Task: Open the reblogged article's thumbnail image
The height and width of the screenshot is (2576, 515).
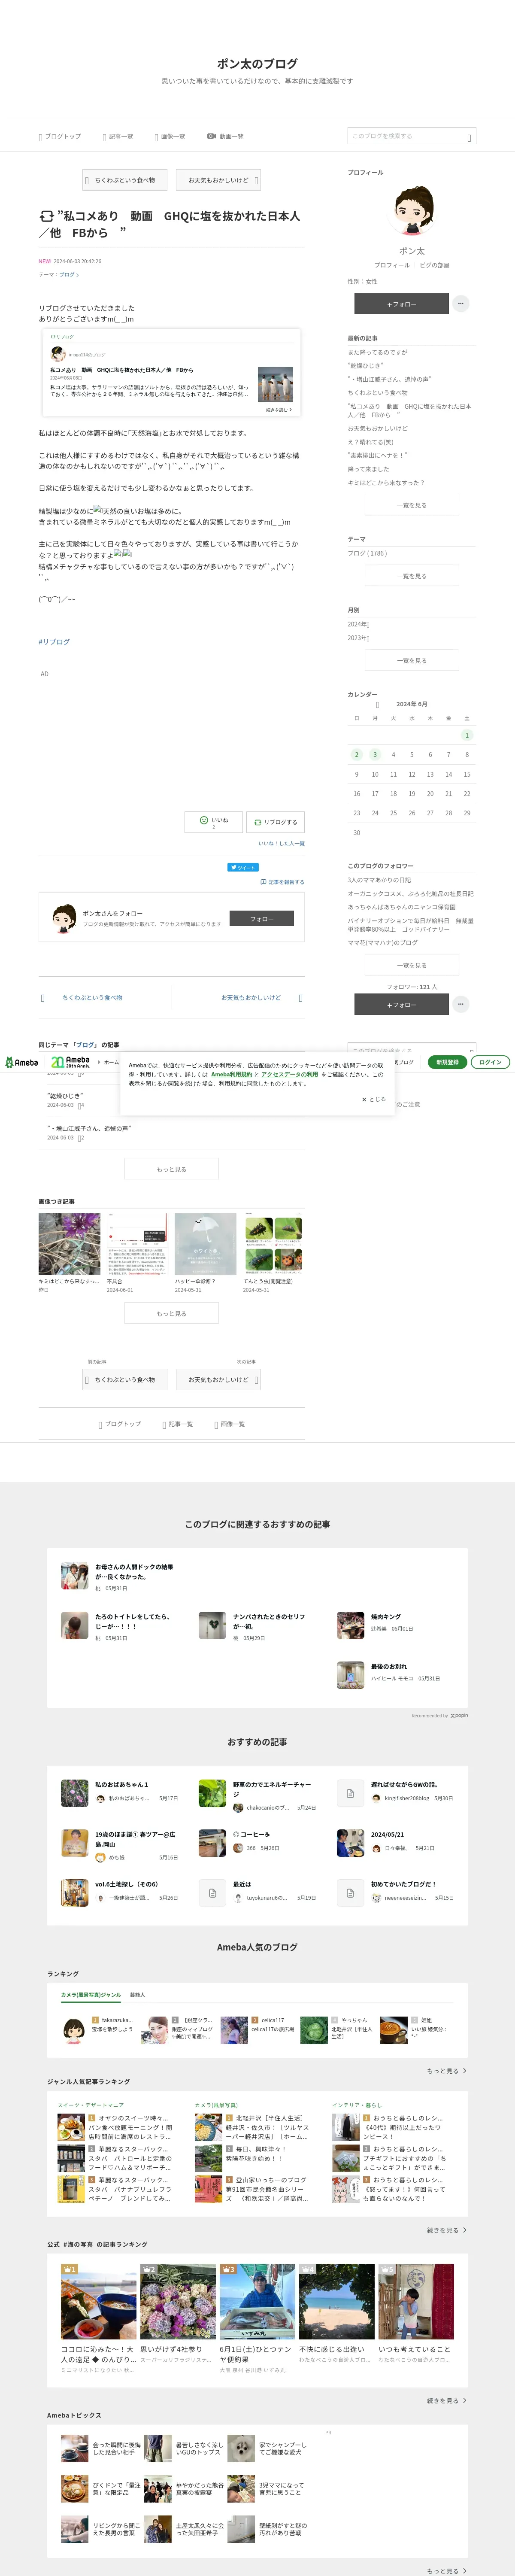Action: pyautogui.click(x=275, y=384)
